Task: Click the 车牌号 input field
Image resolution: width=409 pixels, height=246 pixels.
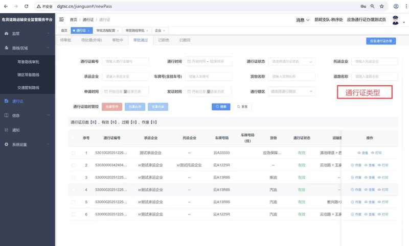Action: click(x=209, y=77)
